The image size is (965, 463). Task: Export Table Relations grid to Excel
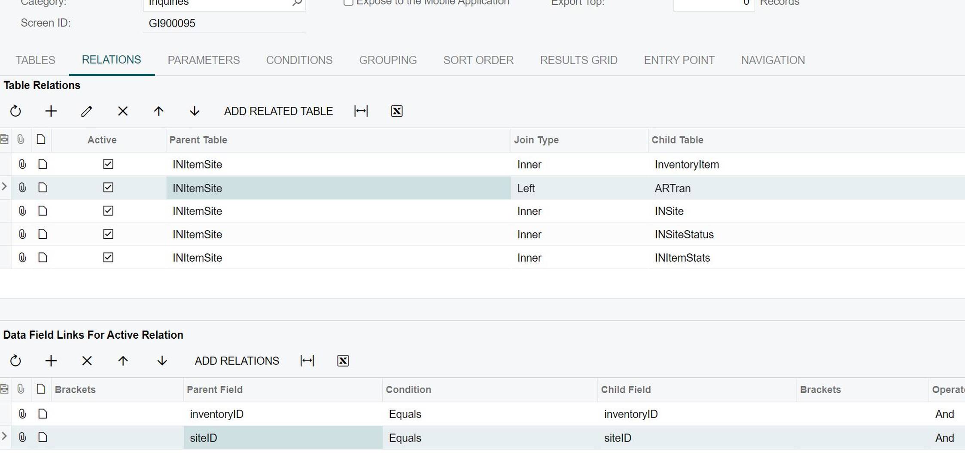(x=396, y=111)
